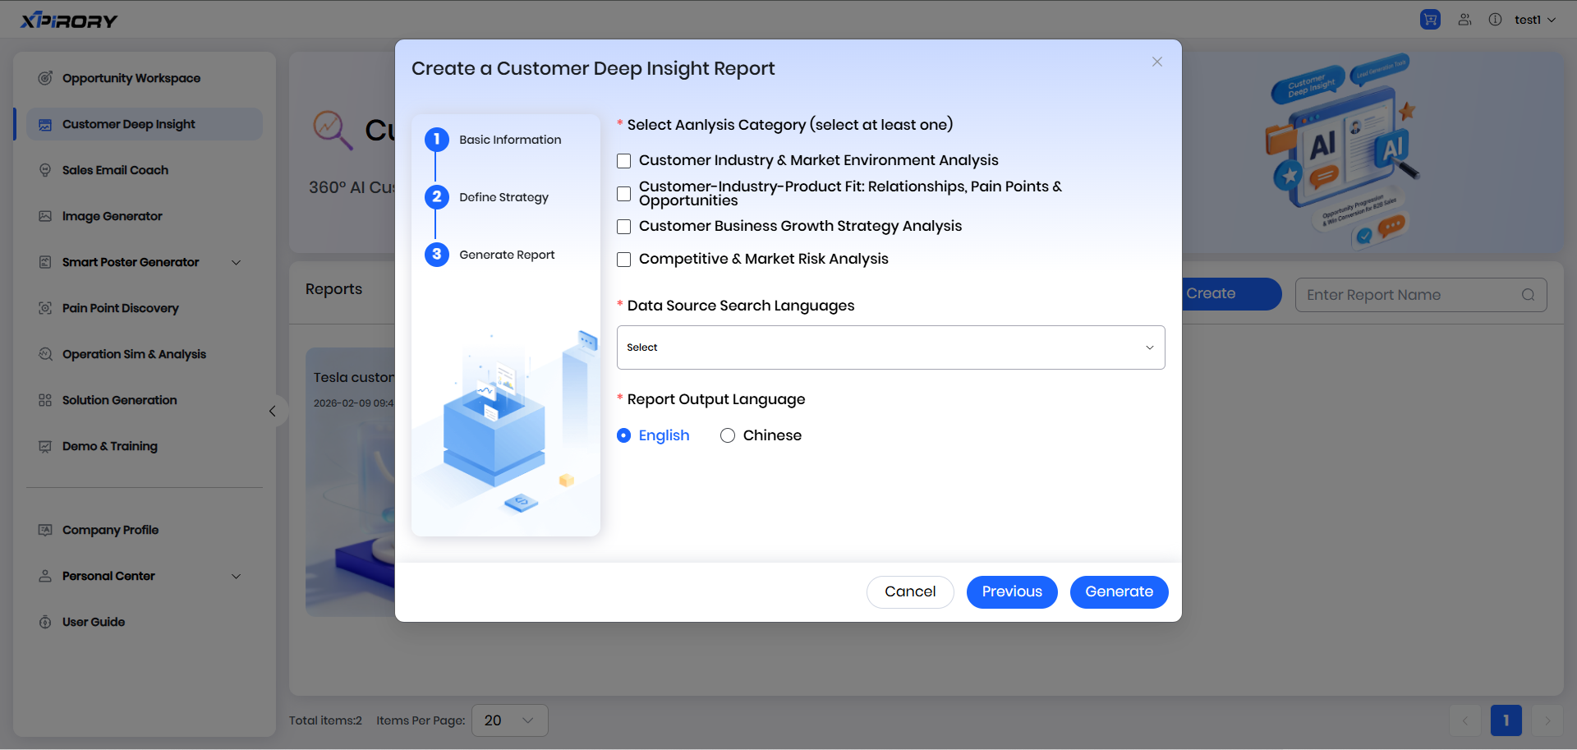The image size is (1577, 750).
Task: Enable Competitive & Market Risk Analysis checkbox
Action: 624,260
